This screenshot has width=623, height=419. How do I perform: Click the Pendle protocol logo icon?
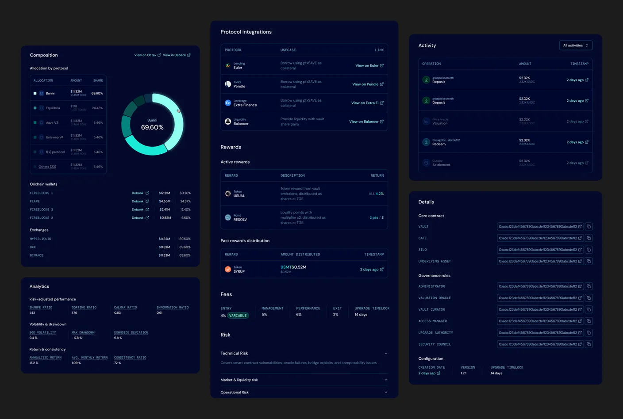(228, 84)
